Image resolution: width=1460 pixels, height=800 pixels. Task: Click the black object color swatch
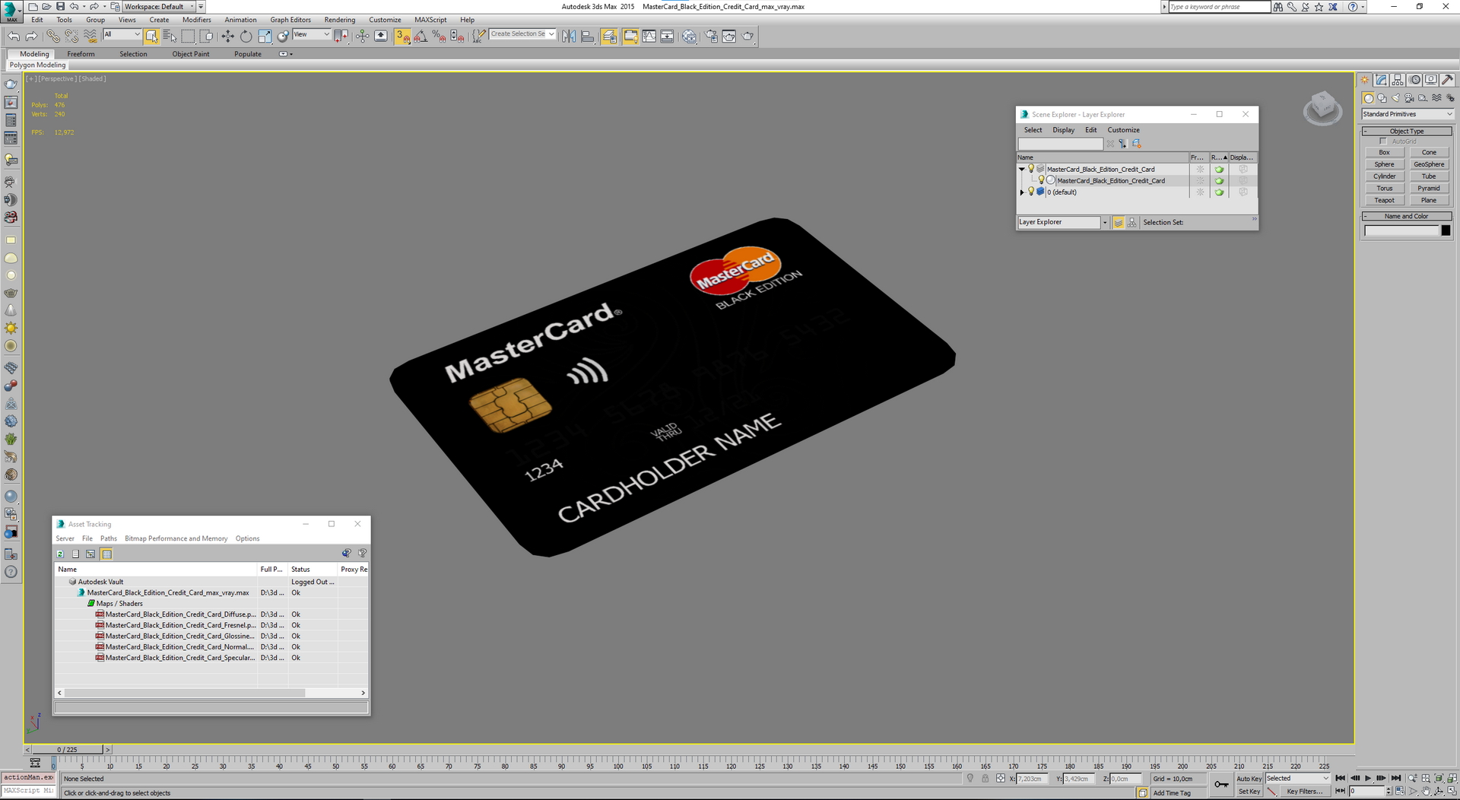coord(1446,230)
